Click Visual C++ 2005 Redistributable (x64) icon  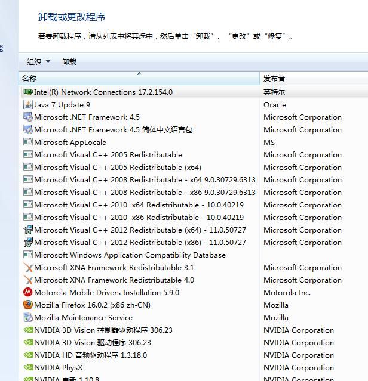click(27, 167)
